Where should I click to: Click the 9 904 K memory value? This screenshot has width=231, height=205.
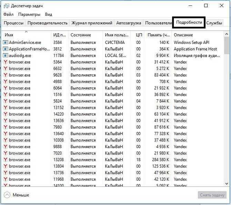(163, 56)
